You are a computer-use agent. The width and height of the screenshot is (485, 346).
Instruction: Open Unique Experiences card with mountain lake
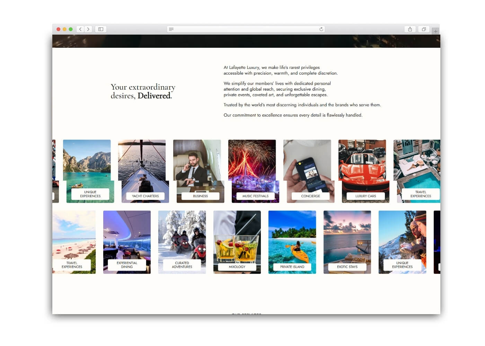click(x=88, y=171)
